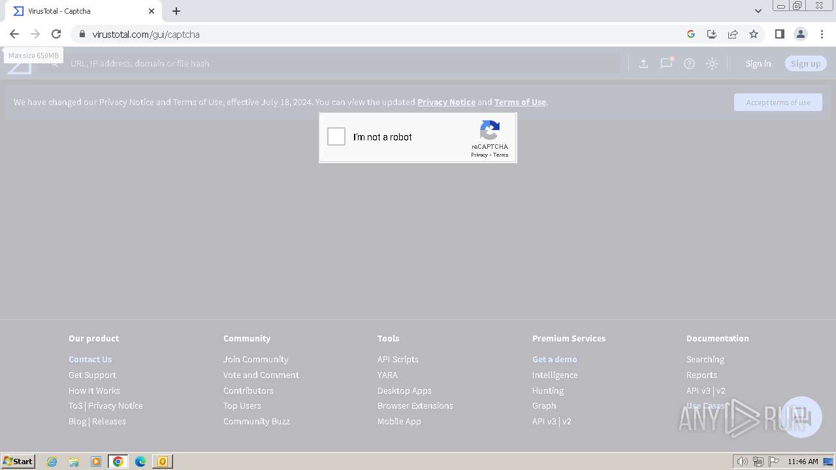Click the reCAPTCHA logo icon
Image resolution: width=836 pixels, height=470 pixels.
click(490, 130)
